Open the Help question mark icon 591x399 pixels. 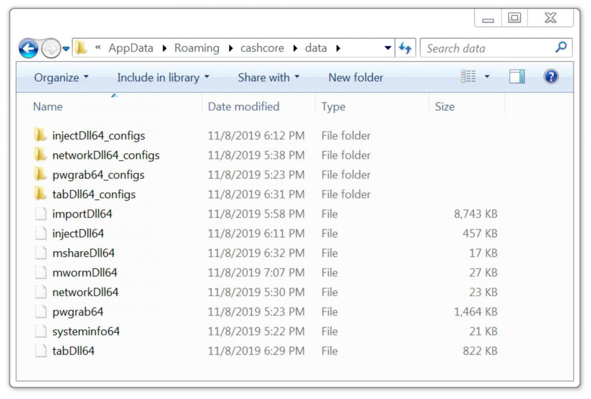coord(551,77)
